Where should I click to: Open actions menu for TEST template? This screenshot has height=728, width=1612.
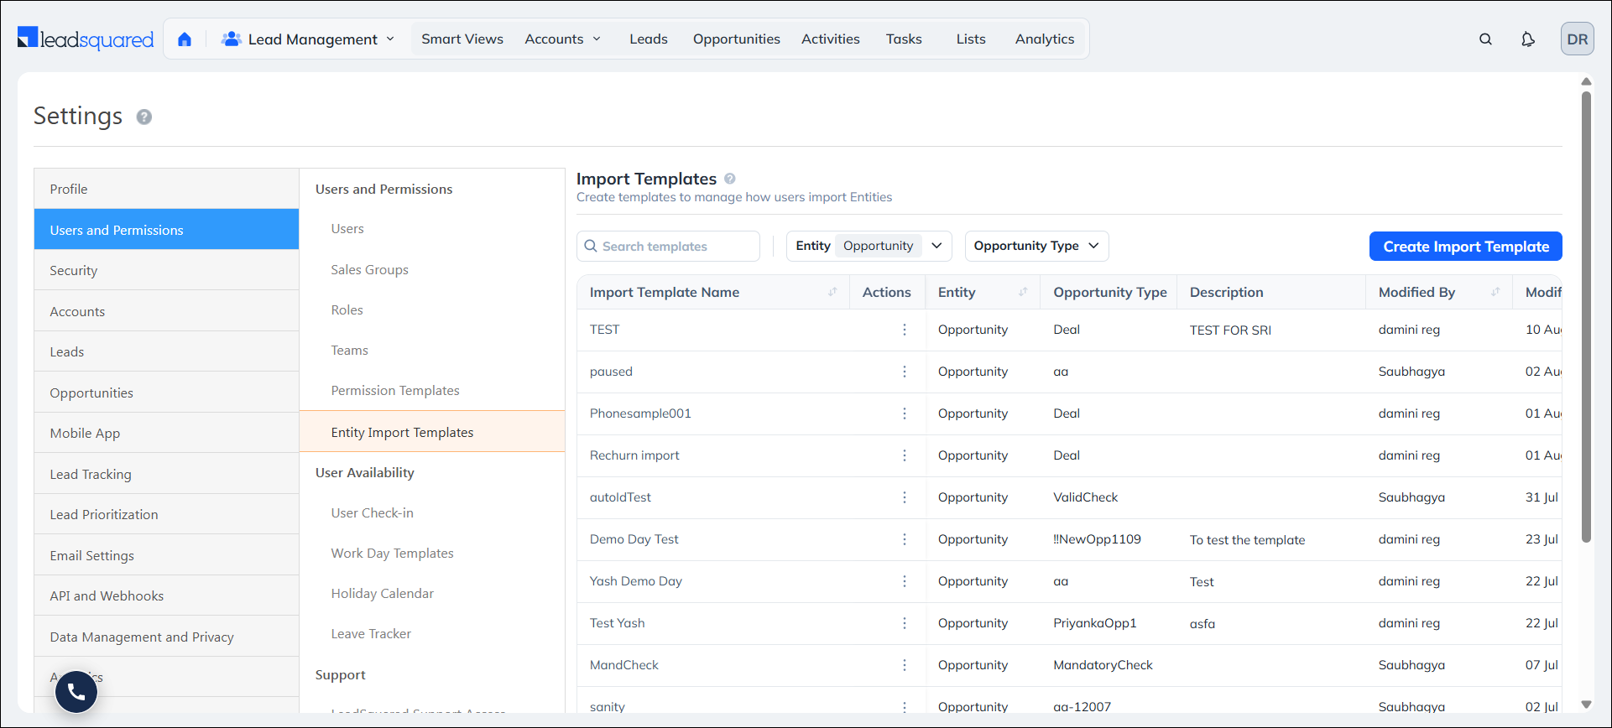coord(905,330)
